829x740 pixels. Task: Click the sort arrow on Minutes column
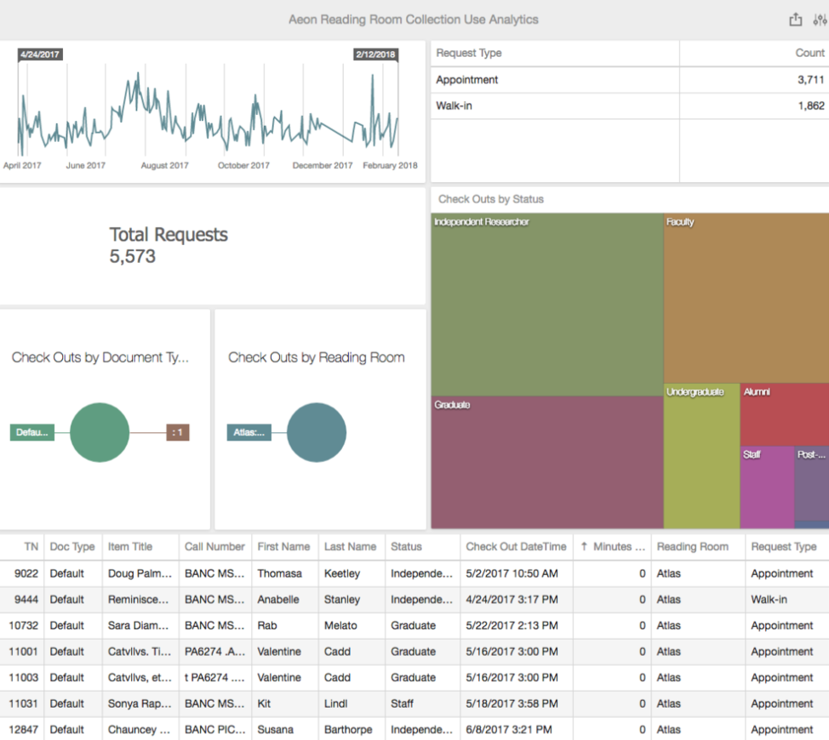585,547
